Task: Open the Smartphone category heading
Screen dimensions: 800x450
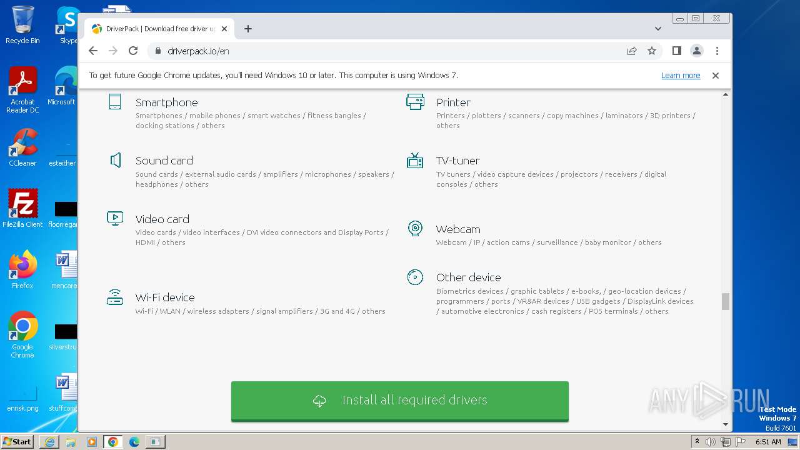Action: point(166,102)
